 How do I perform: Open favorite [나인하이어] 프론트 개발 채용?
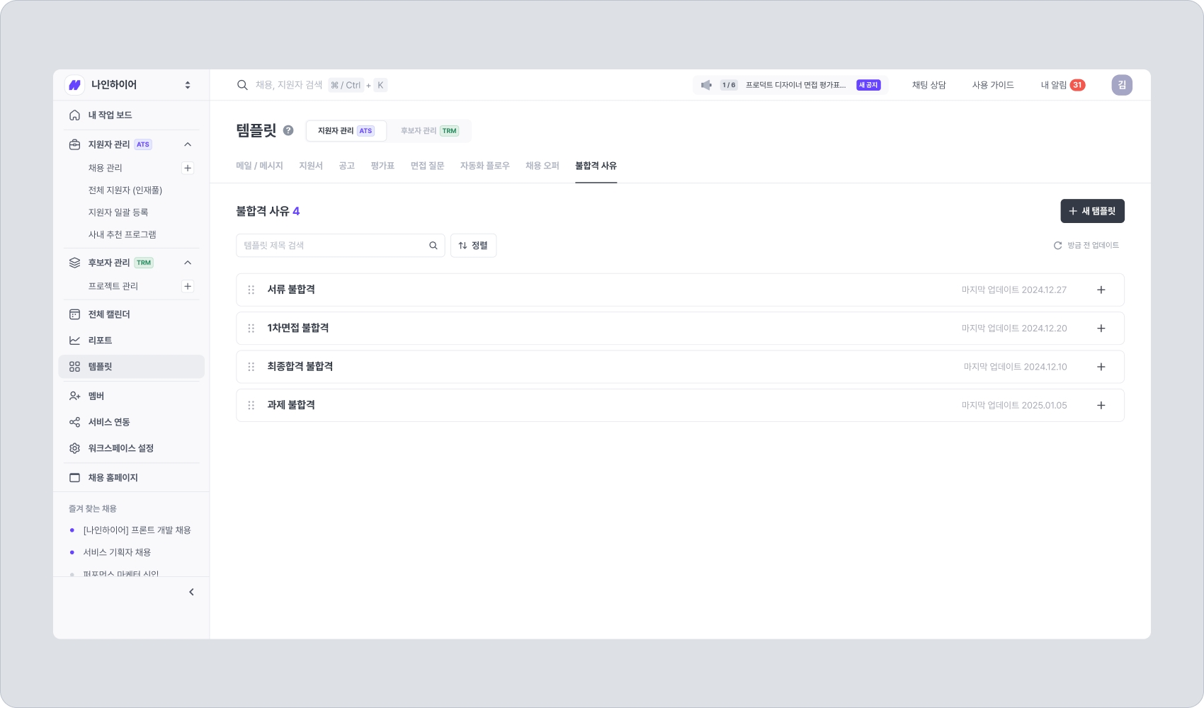pyautogui.click(x=137, y=530)
